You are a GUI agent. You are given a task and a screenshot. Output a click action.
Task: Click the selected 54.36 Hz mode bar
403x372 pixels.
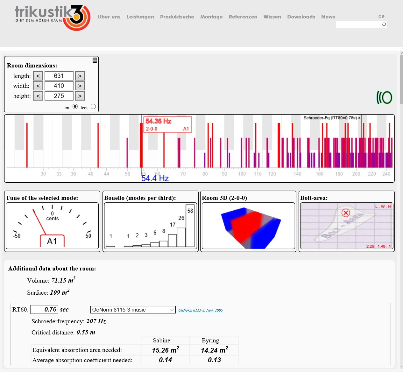point(141,145)
